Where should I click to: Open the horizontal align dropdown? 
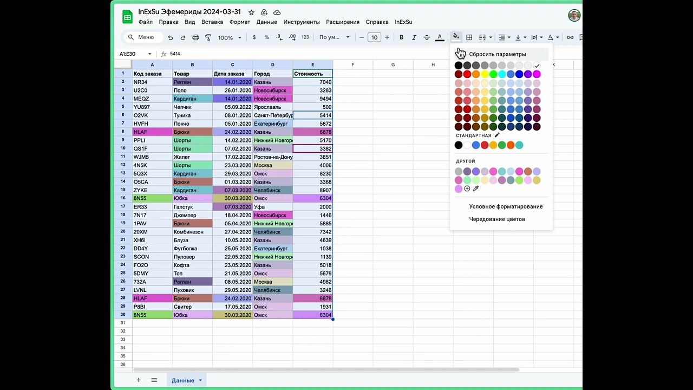(505, 37)
